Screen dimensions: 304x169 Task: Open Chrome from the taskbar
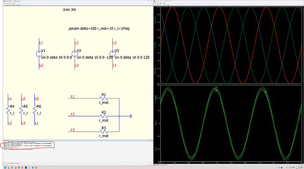click(x=19, y=168)
